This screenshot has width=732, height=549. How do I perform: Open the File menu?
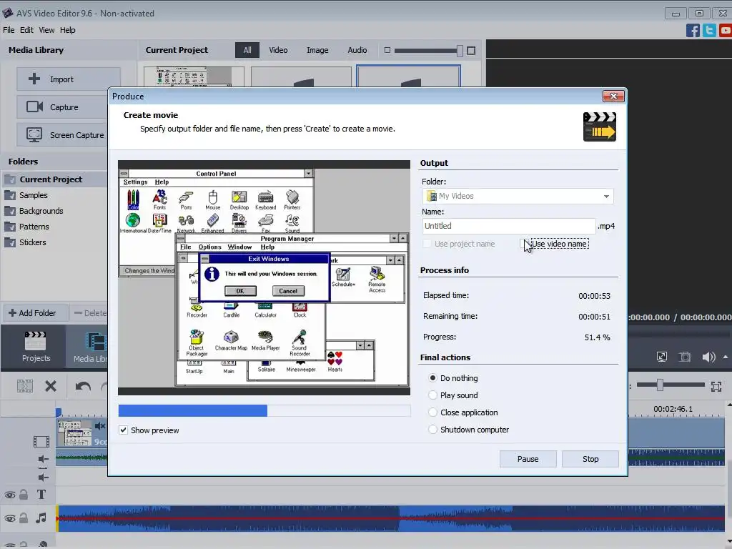click(x=9, y=30)
